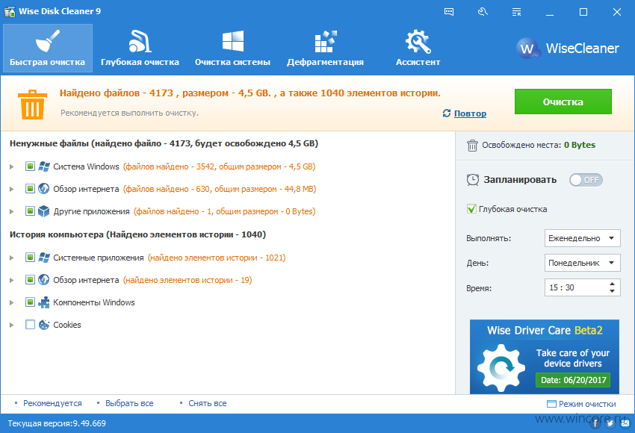Expand the Система Windows tree node
This screenshot has width=635, height=433.
tap(12, 166)
